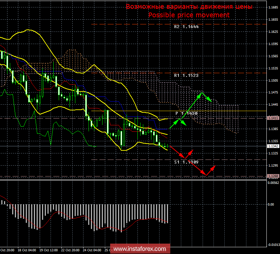Image resolution: width=280 pixels, height=254 pixels.
Task: Click the 1.1505 price axis value
Action: [273, 81]
